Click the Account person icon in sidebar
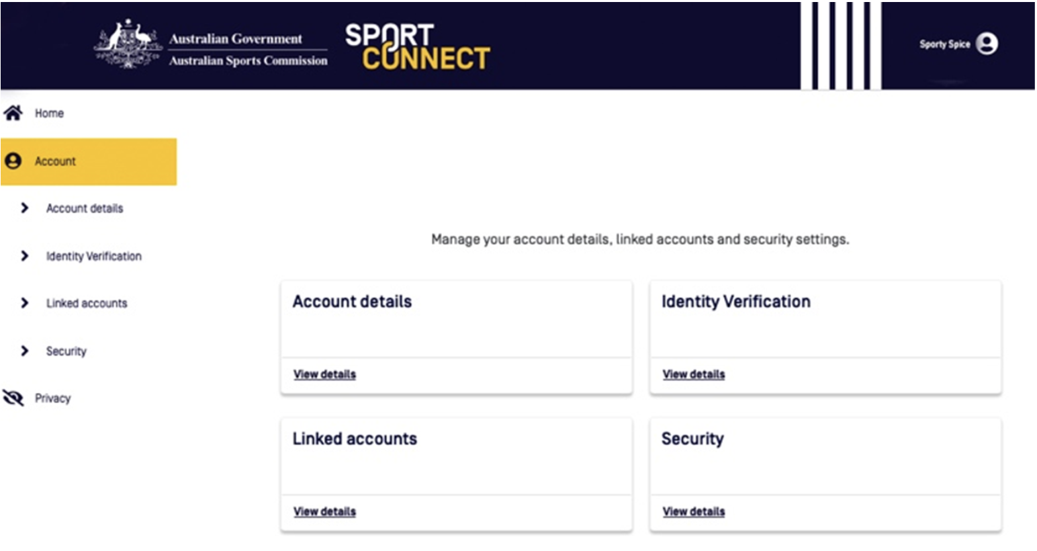This screenshot has height=551, width=1037. (x=13, y=161)
